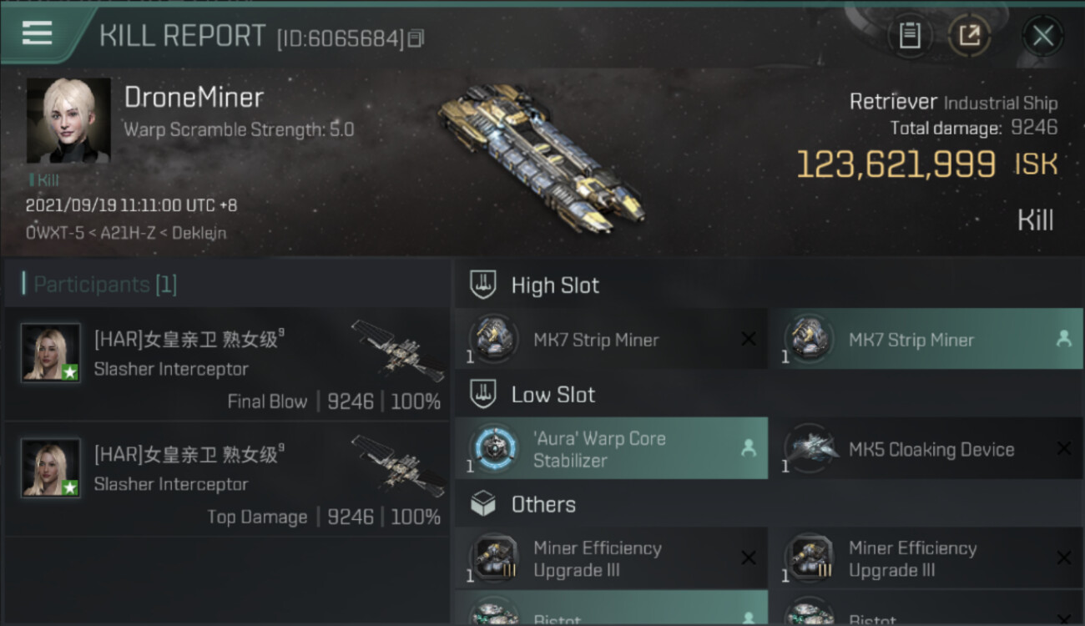Select the highlighted MK7 Strip Miner item
1085x626 pixels.
pos(926,339)
